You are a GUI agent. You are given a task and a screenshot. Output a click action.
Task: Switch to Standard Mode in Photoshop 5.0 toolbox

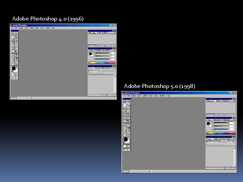pos(125,146)
